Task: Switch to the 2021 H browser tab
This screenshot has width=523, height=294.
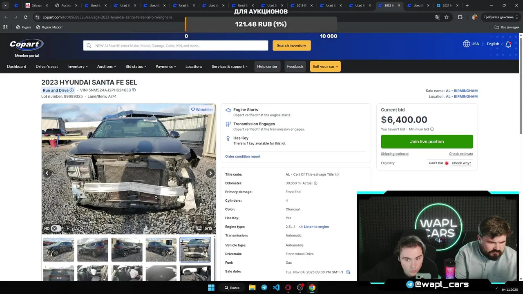Action: click(447, 5)
